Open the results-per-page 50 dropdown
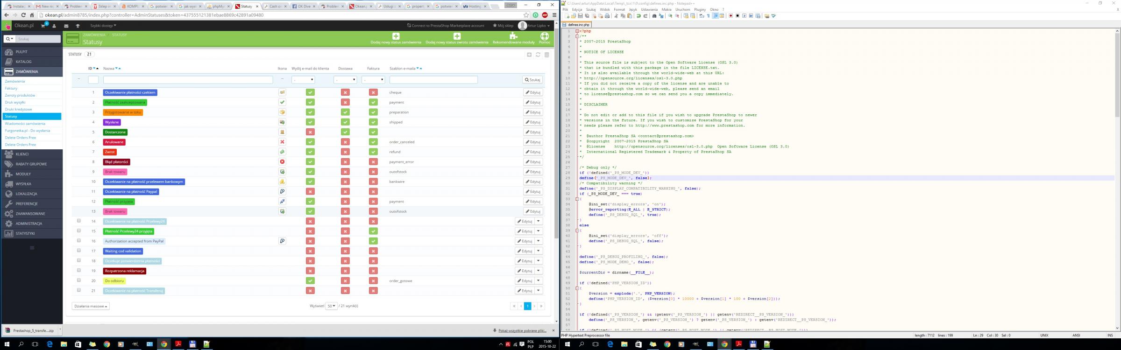Screen dimensions: 1121x350 point(331,306)
